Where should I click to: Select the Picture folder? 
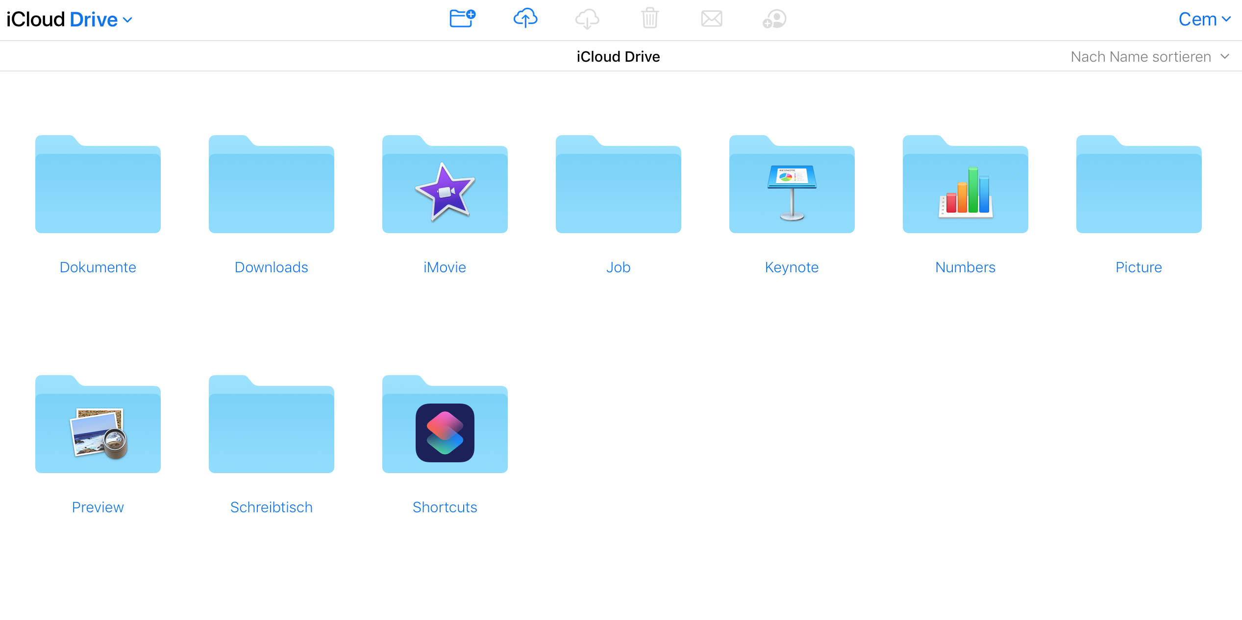pos(1139,185)
